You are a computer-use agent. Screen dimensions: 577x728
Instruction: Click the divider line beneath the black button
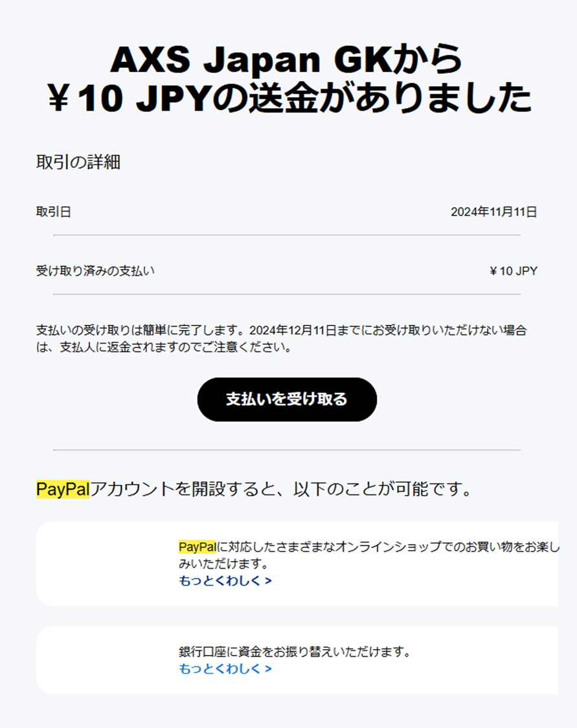pos(287,450)
